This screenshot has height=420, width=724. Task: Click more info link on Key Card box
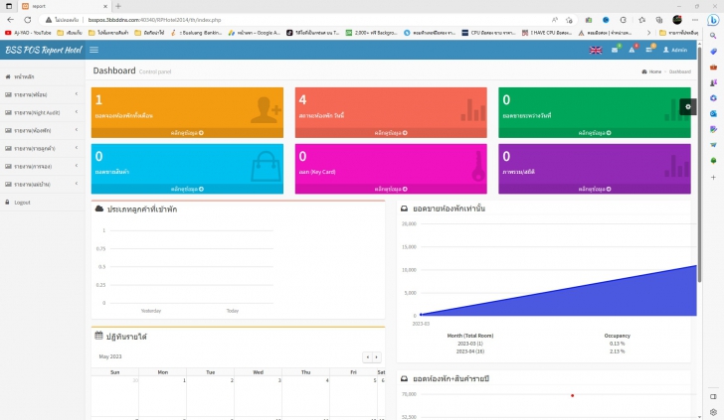(x=390, y=189)
